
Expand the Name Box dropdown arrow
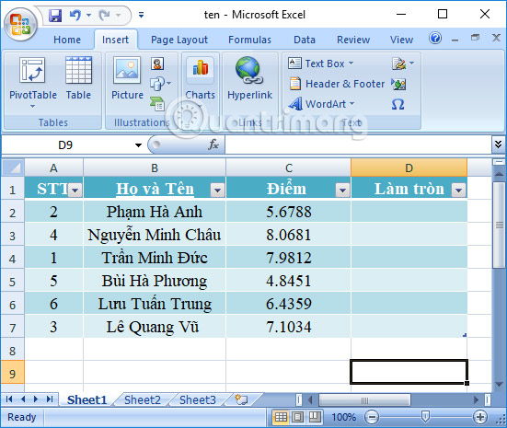138,145
